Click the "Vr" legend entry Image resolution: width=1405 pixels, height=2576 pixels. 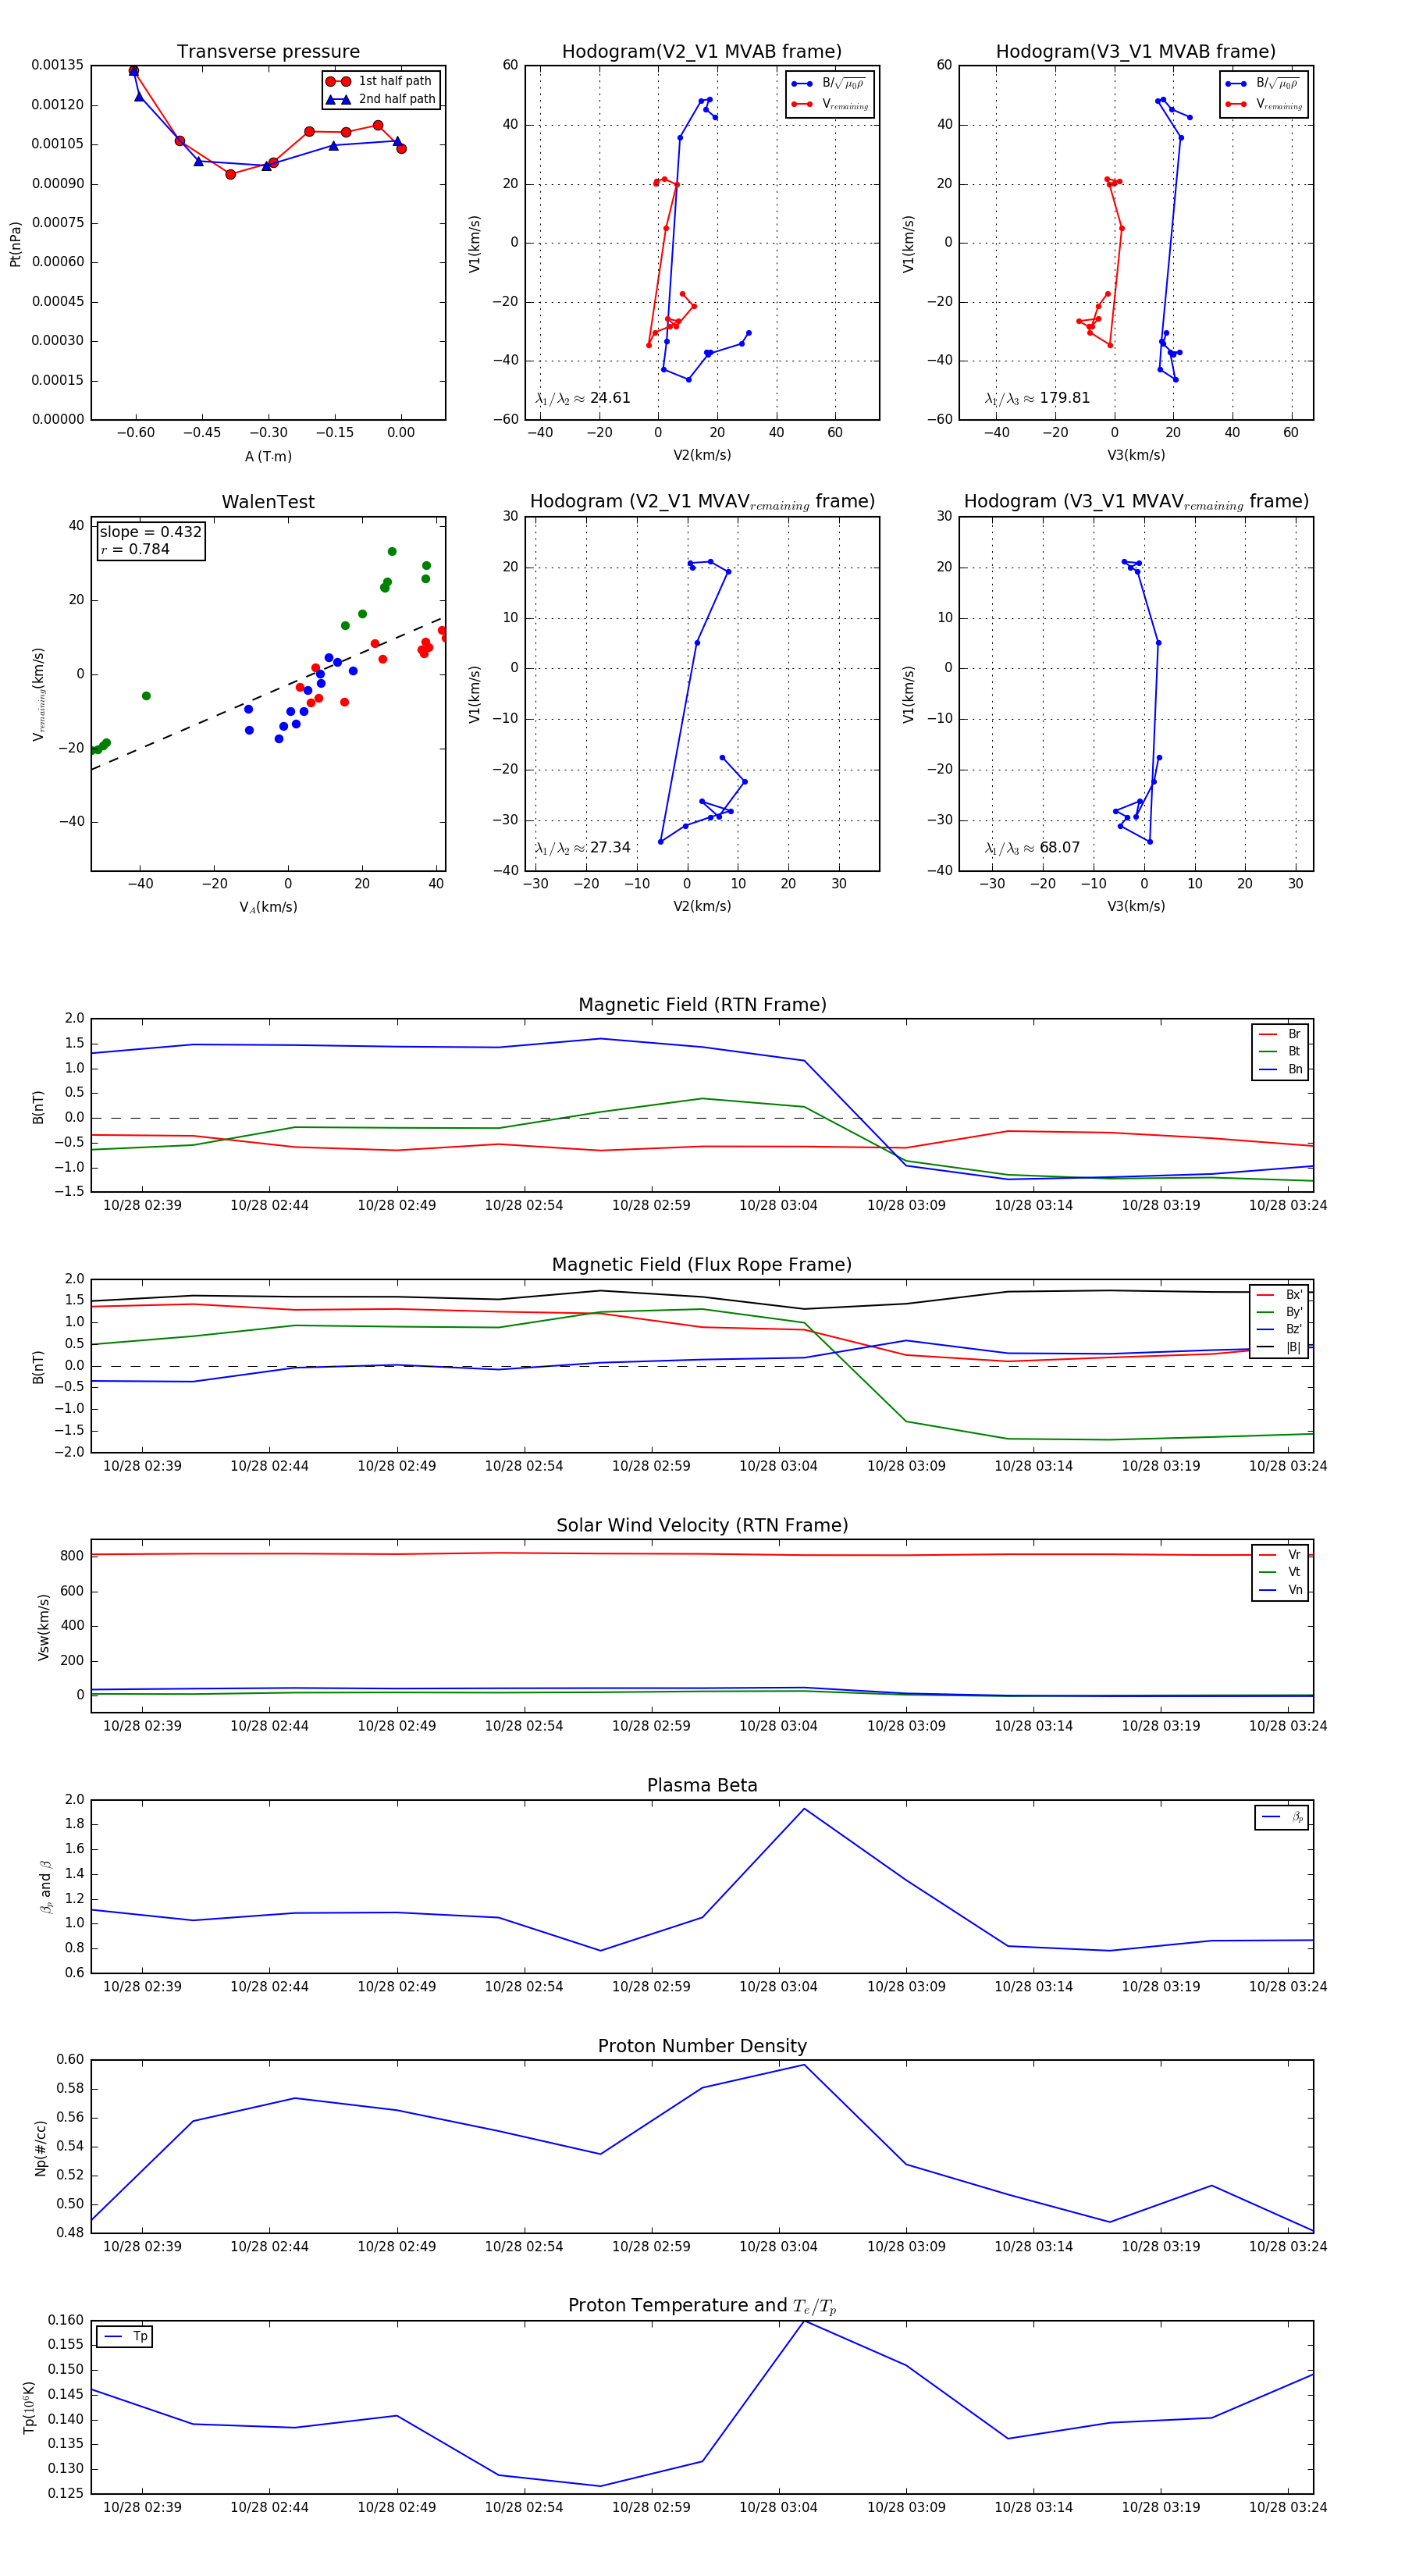(1281, 1555)
